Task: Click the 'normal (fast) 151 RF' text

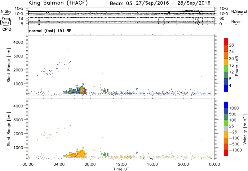Action: point(50,31)
